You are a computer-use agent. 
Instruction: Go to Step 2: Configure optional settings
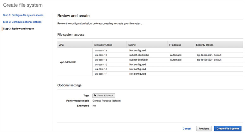pos(22,22)
